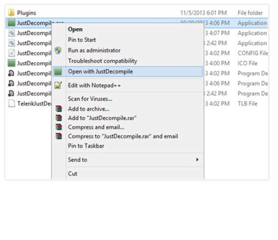Viewport: 278px width, 240px height.
Task: Click the TelerikJustDe file name
Action: 34,103
